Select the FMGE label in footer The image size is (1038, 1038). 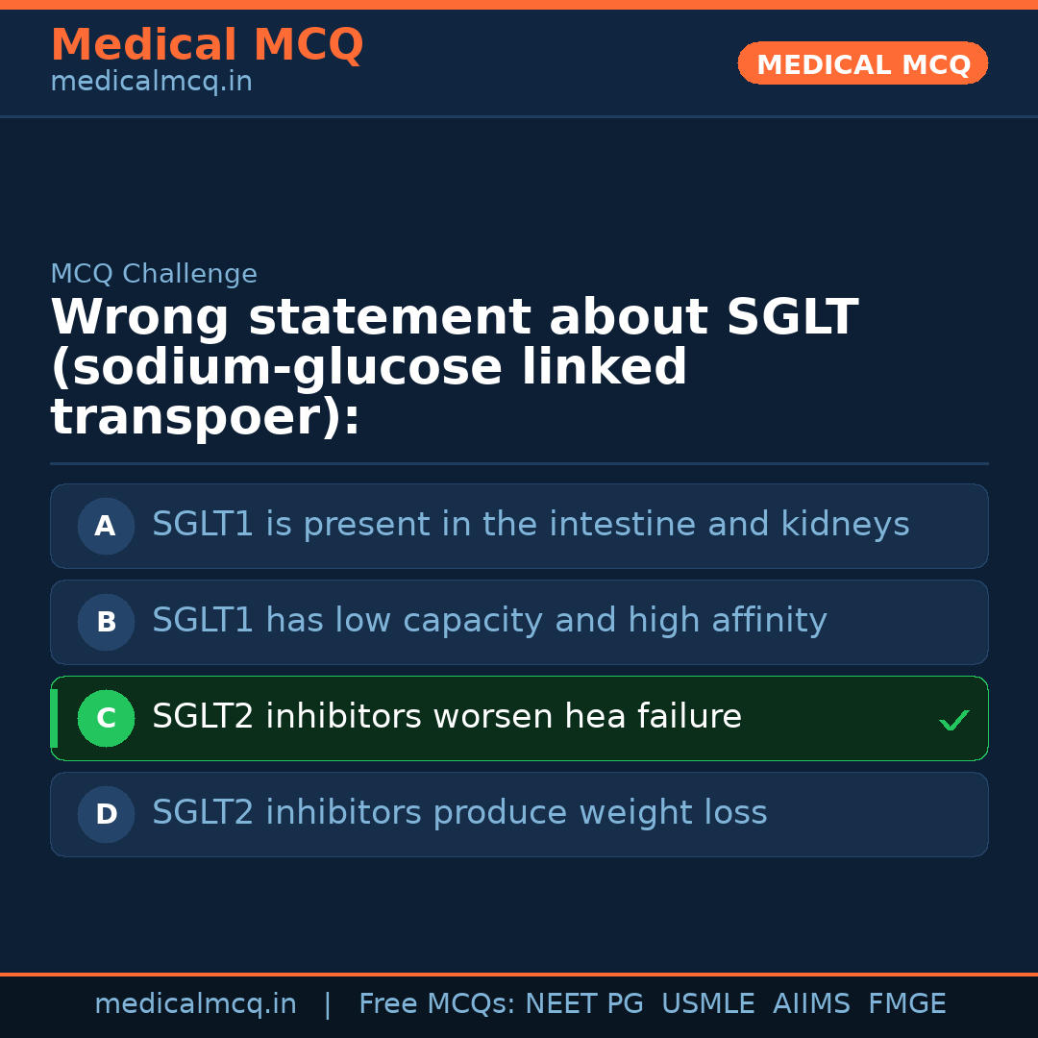(906, 1004)
